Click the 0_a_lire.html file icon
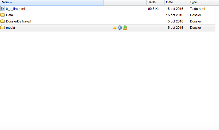This screenshot has height=130, width=219. 2,9
